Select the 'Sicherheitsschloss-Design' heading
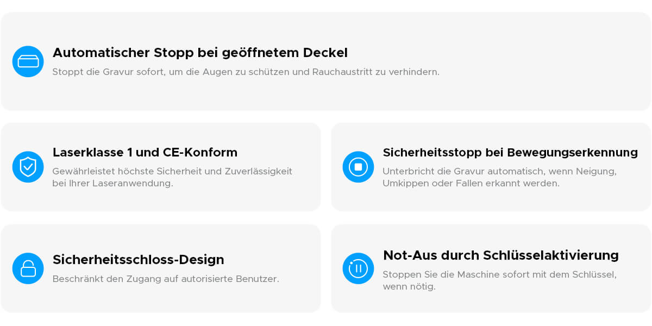 point(138,260)
